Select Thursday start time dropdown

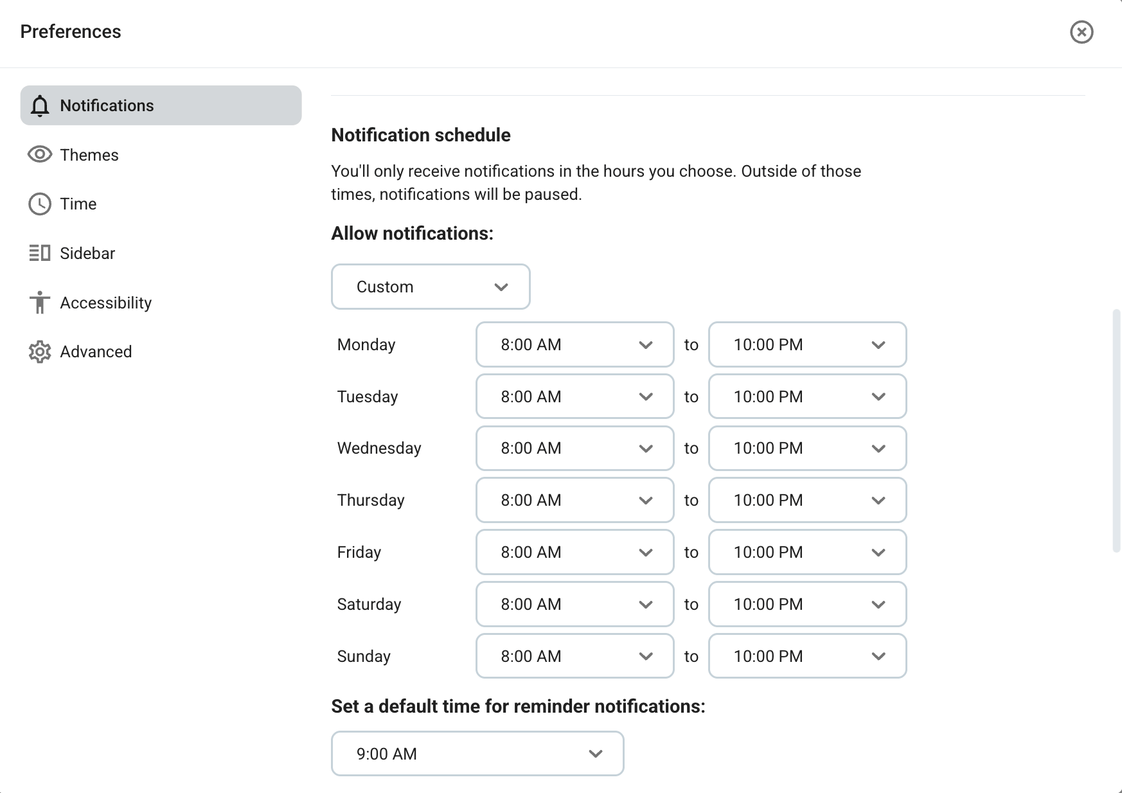coord(574,500)
